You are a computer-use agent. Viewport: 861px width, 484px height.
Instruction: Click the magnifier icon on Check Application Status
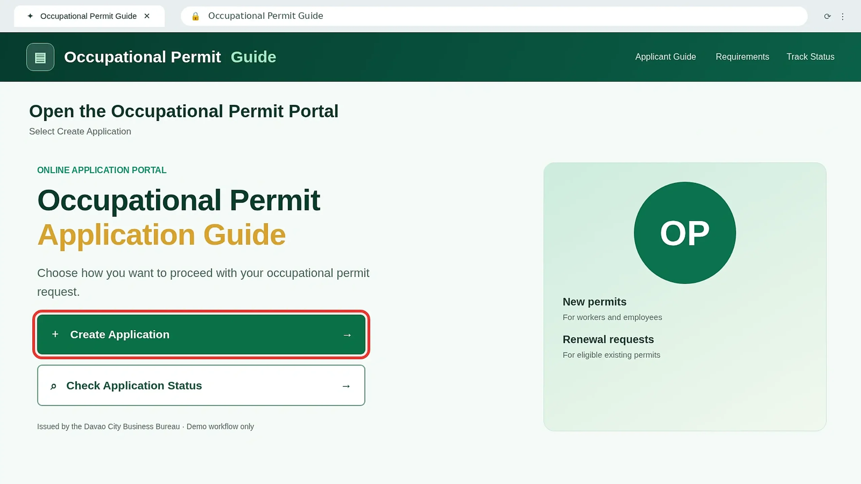[53, 386]
